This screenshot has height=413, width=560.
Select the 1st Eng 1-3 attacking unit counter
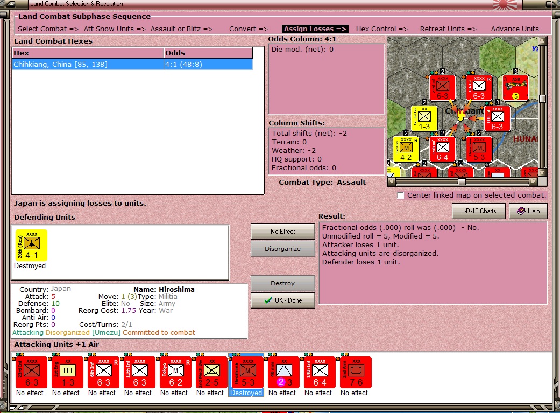pyautogui.click(x=67, y=372)
